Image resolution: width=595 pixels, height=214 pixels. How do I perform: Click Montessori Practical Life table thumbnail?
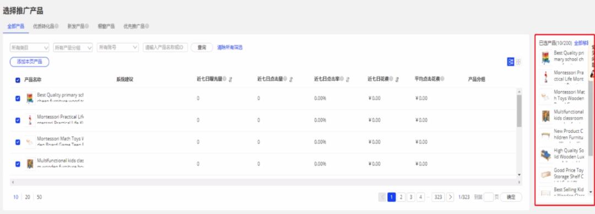click(x=30, y=120)
